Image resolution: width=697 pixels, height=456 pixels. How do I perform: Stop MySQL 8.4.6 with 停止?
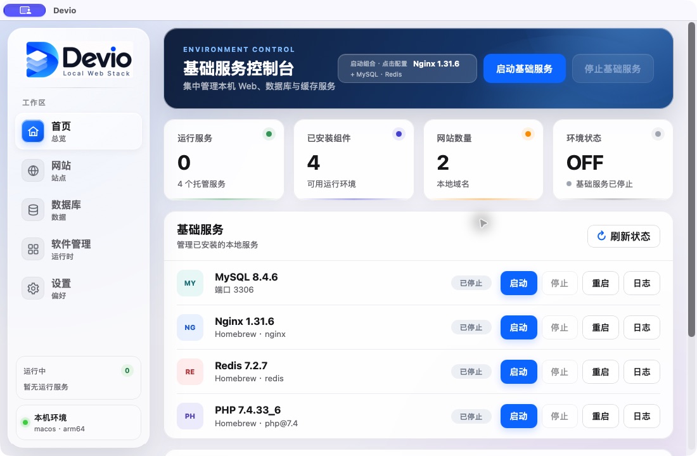[x=560, y=283]
